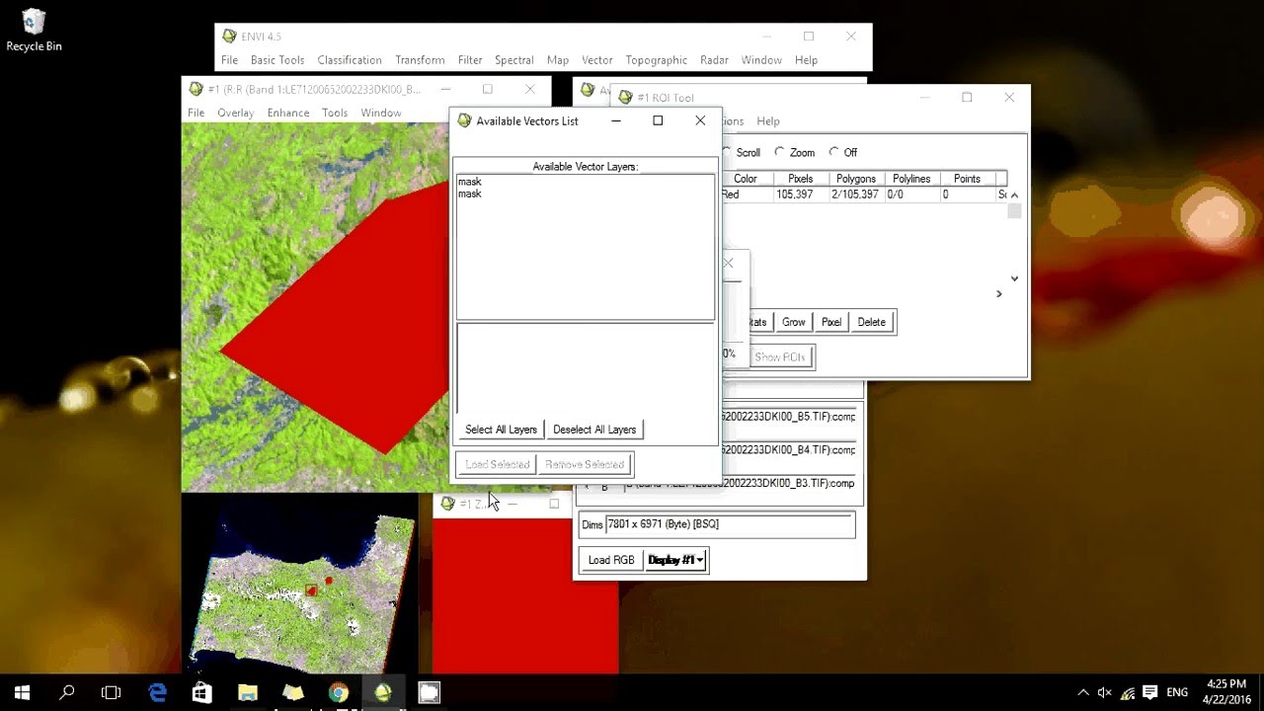
Task: Click ENVI logo in ROI Tool title bar
Action: tap(625, 97)
